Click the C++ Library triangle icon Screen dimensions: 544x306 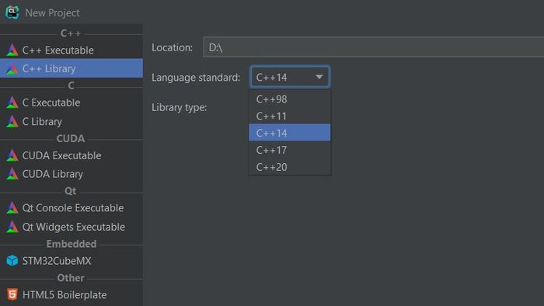(x=12, y=68)
